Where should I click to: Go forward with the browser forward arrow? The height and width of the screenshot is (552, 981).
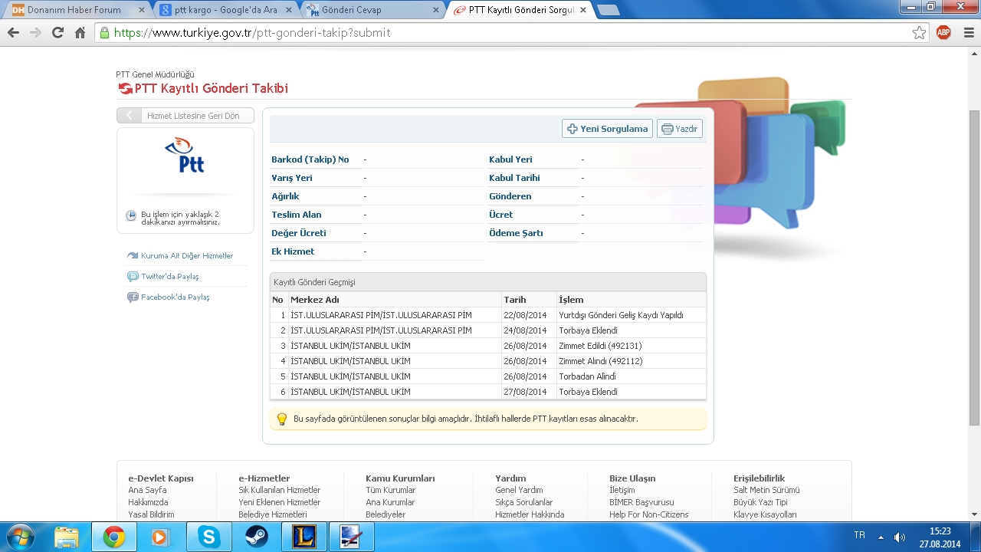pyautogui.click(x=35, y=33)
